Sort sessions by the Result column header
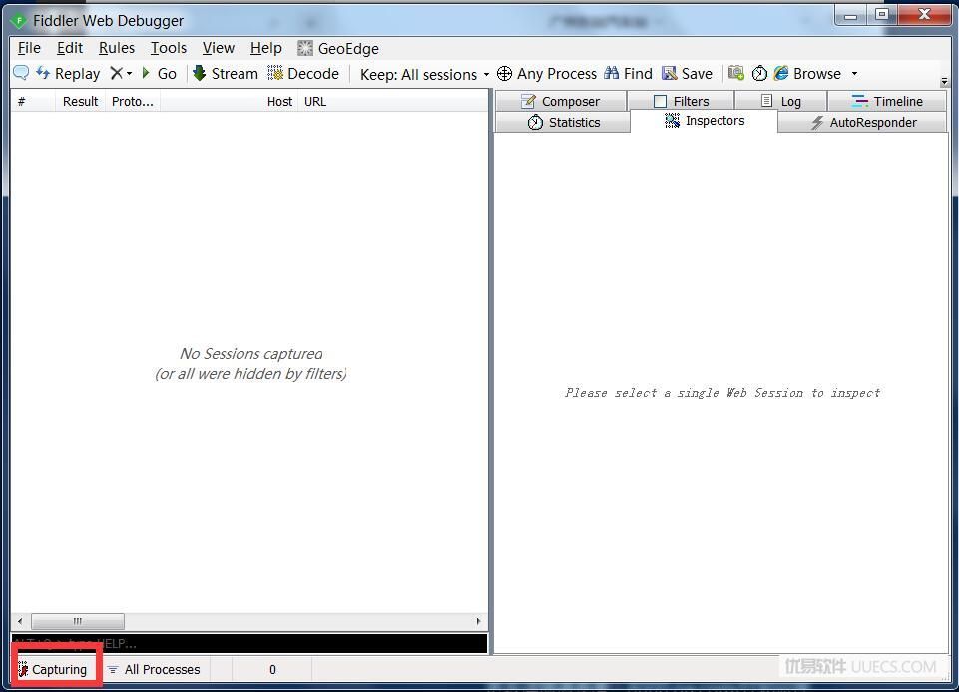The image size is (959, 692). click(80, 102)
